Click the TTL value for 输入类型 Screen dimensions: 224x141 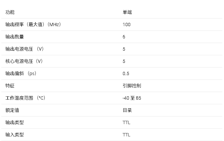(127, 135)
